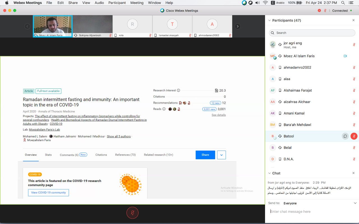Collapse the Participants panel chevron

click(270, 20)
